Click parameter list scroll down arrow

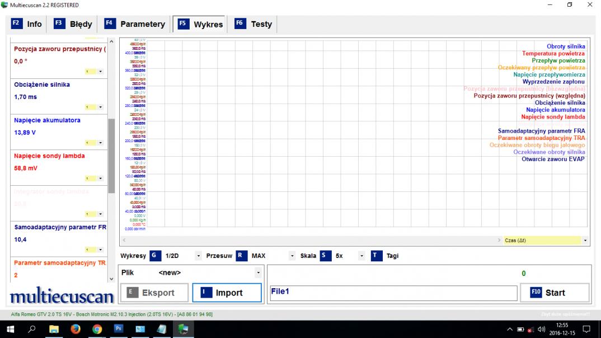click(111, 279)
